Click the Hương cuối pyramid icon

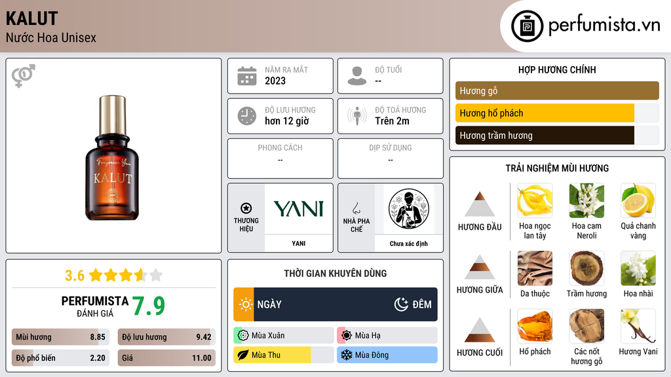tap(480, 330)
